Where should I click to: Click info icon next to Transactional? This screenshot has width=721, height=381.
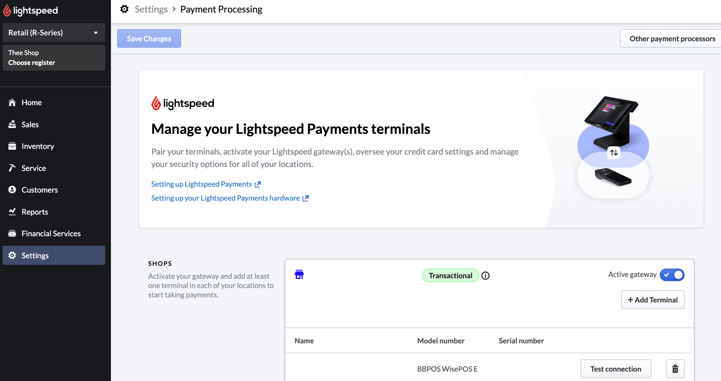tap(485, 276)
